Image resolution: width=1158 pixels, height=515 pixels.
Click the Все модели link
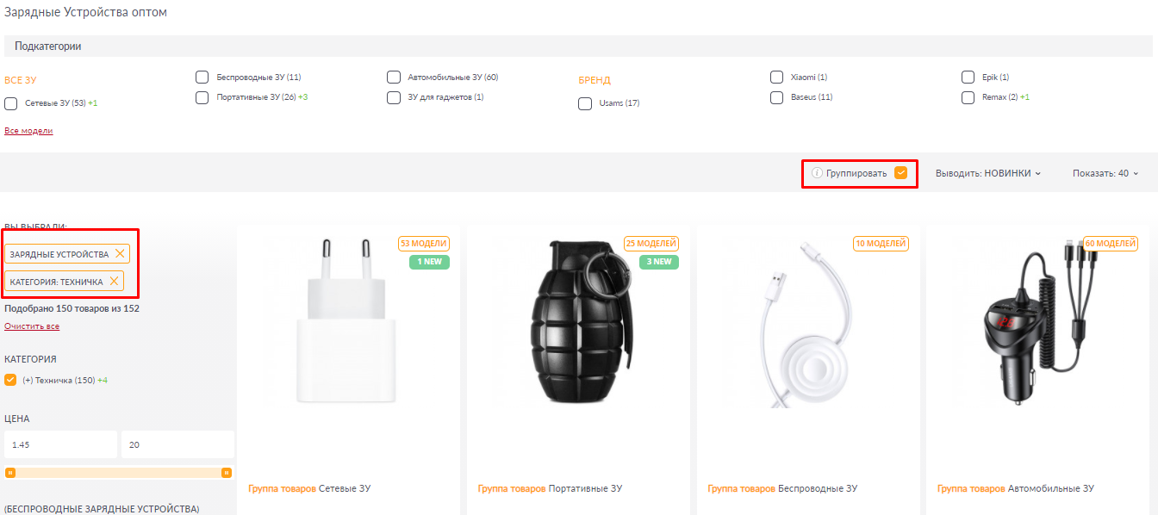(28, 131)
